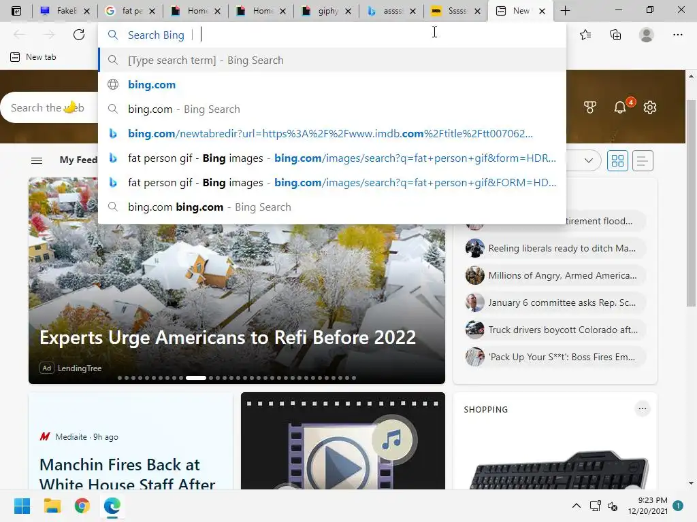Open Reeling liberals ready to ditch headline
Image resolution: width=697 pixels, height=522 pixels.
[562, 248]
